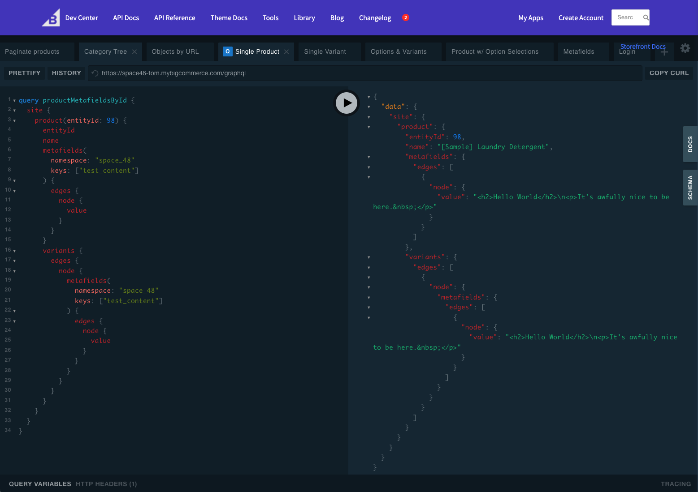Collapse the edges block at line 23
The width and height of the screenshot is (698, 492).
[x=14, y=321]
